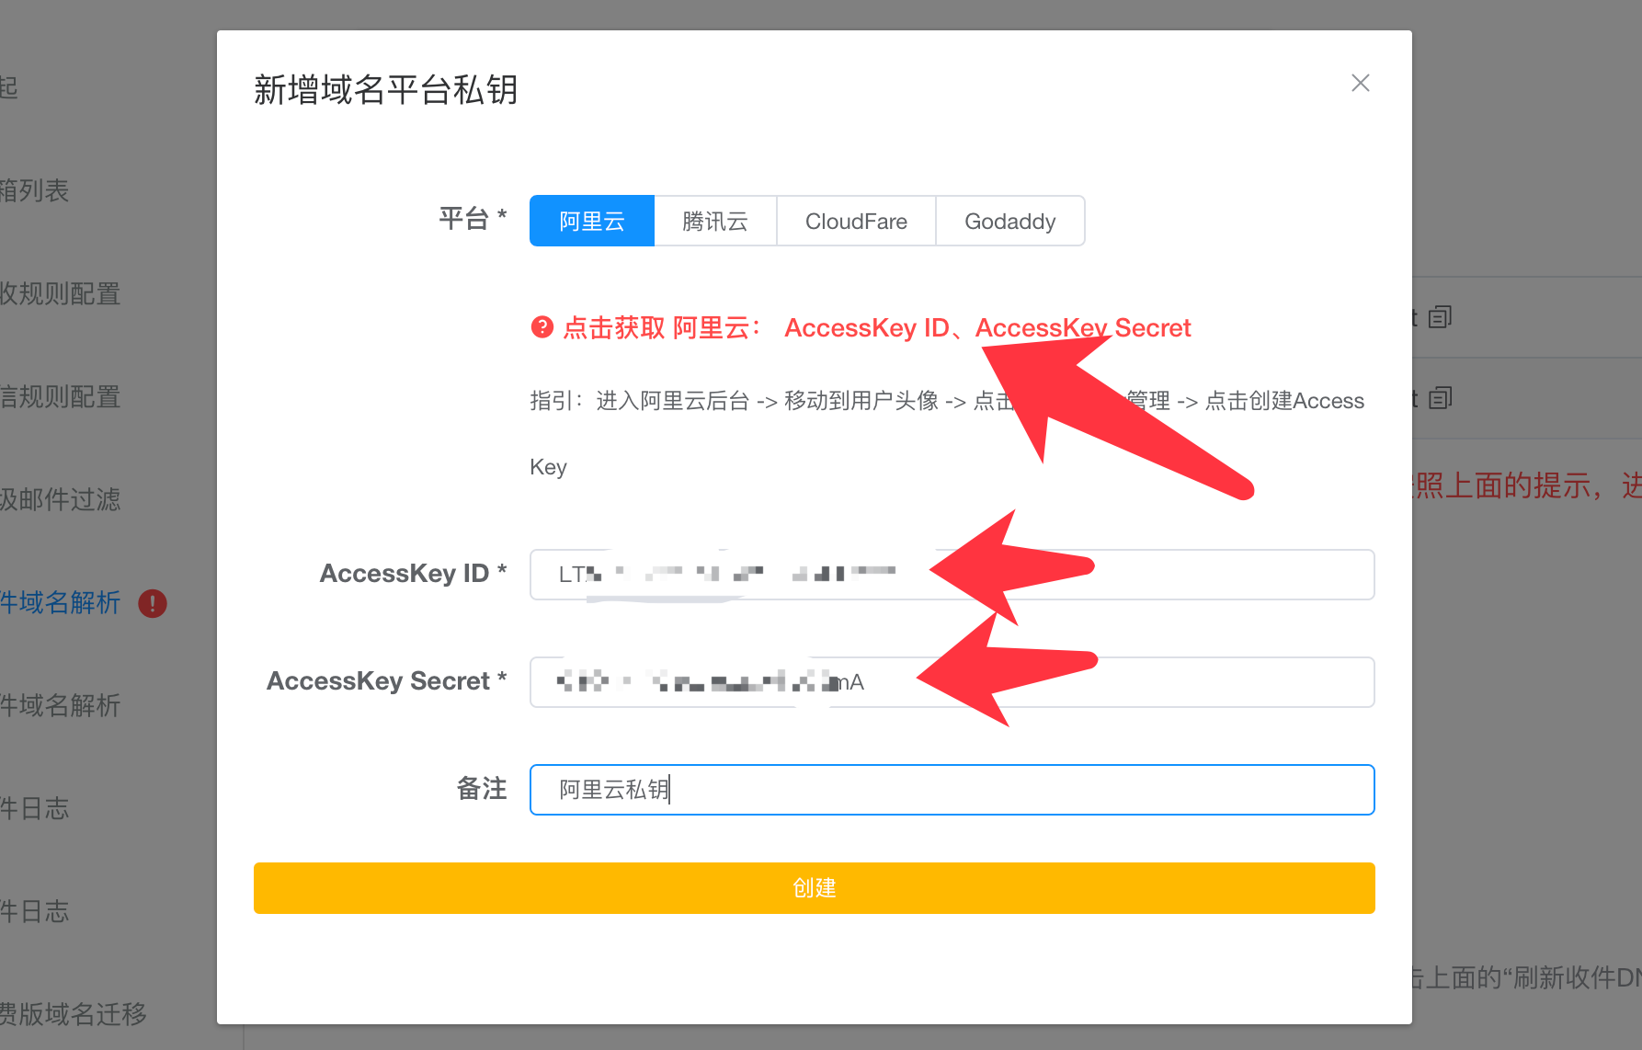Open the second 域名解析 sidebar entry

click(x=61, y=706)
